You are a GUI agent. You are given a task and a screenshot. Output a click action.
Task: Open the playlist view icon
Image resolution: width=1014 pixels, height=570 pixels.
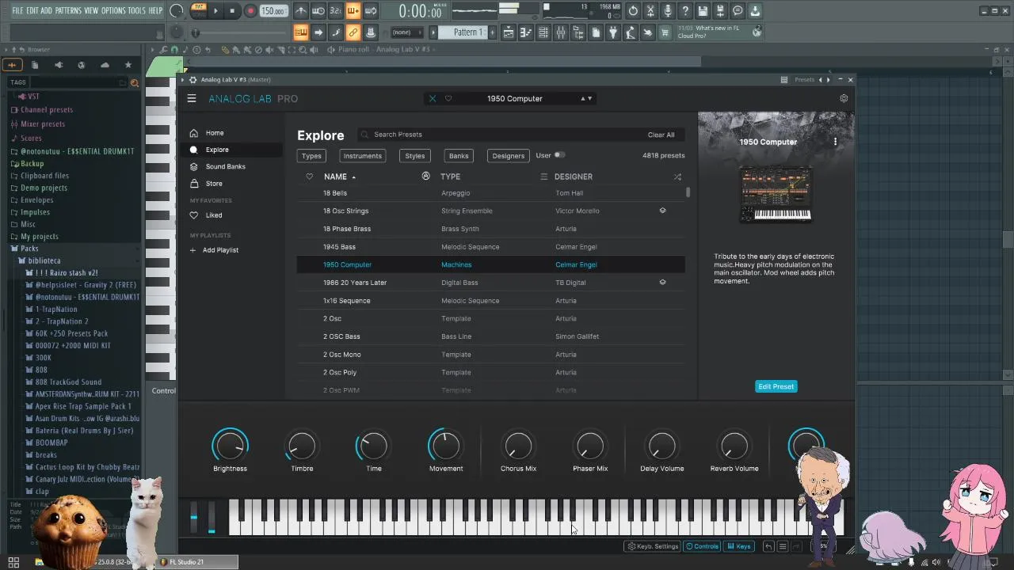pyautogui.click(x=508, y=32)
